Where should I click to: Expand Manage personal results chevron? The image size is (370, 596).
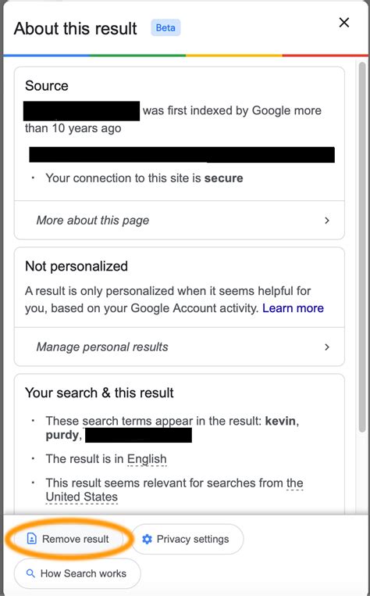point(327,347)
